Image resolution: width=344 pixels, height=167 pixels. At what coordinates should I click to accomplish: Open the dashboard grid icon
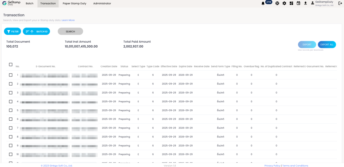(291, 3)
